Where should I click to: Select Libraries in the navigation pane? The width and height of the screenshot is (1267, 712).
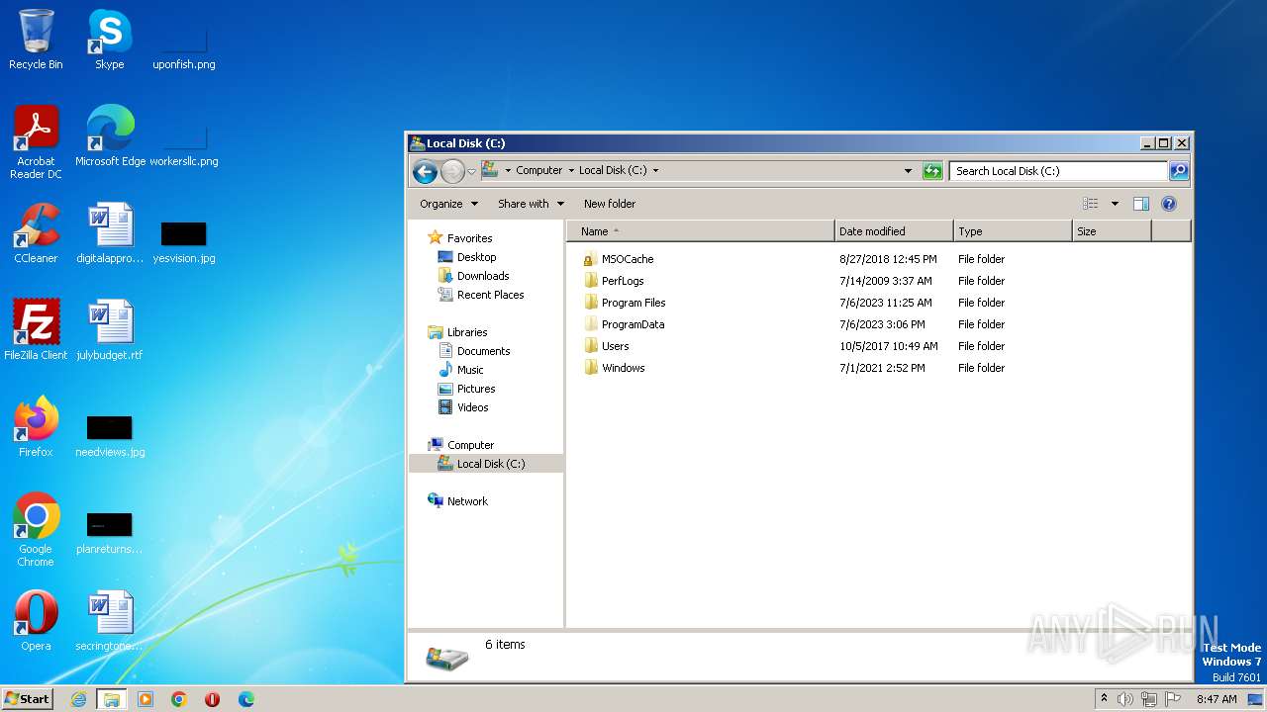pos(467,332)
